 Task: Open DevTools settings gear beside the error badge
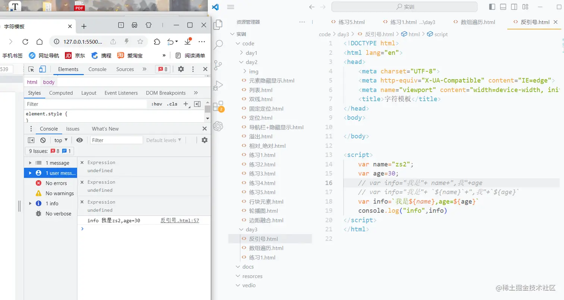pos(181,69)
